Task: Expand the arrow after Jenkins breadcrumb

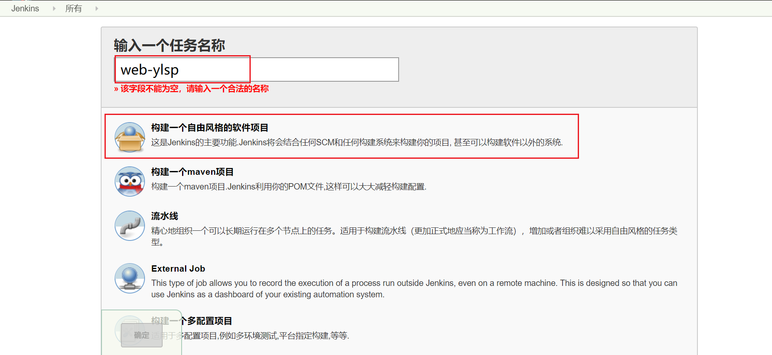Action: point(54,8)
